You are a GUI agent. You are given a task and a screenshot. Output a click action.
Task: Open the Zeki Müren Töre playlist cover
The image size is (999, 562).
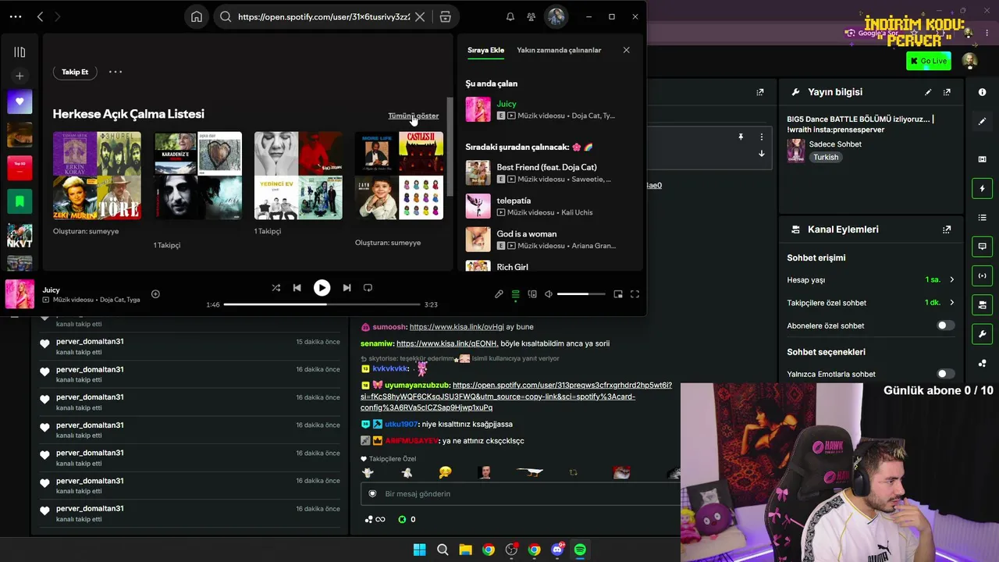coord(97,176)
